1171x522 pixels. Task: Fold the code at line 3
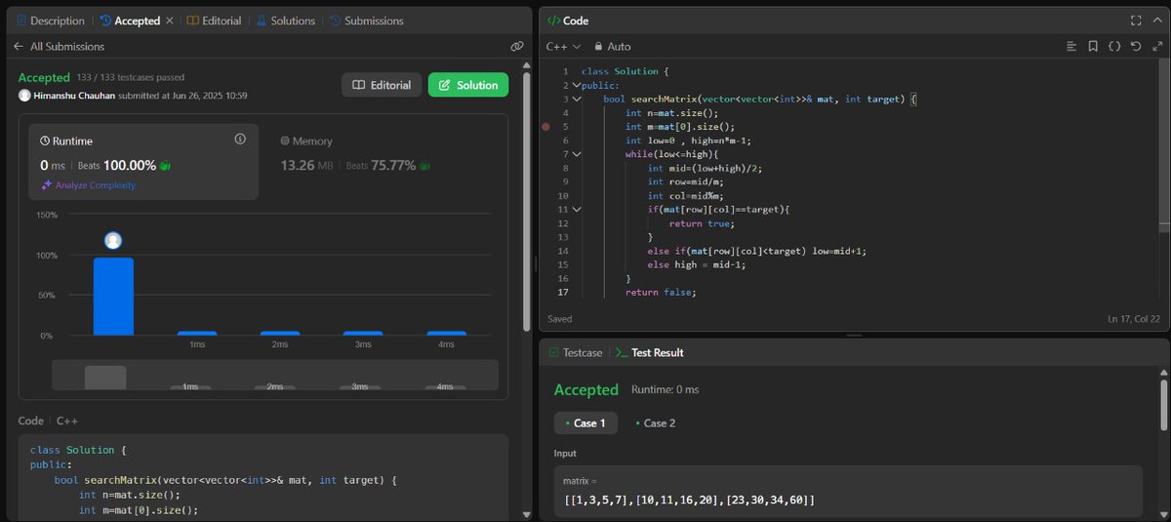pos(577,100)
